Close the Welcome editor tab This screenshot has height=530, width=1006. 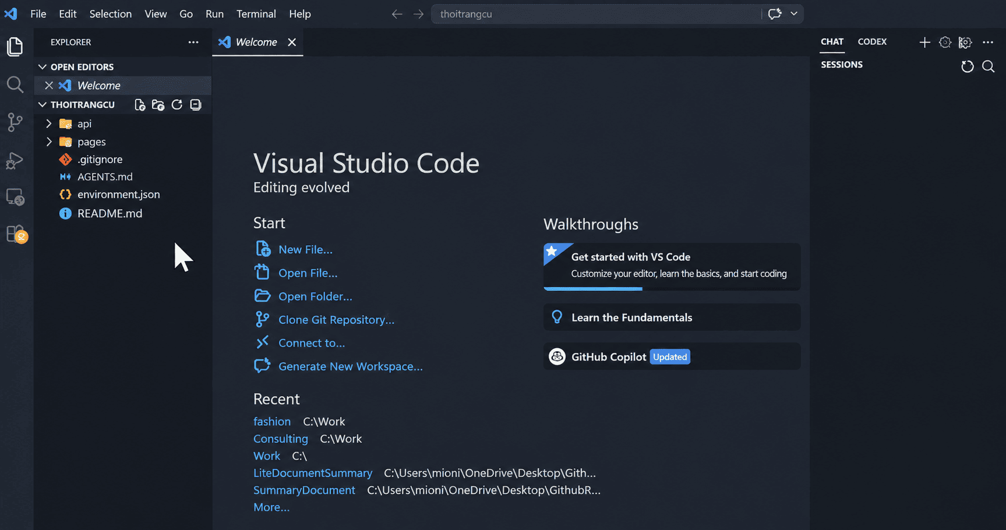coord(292,42)
